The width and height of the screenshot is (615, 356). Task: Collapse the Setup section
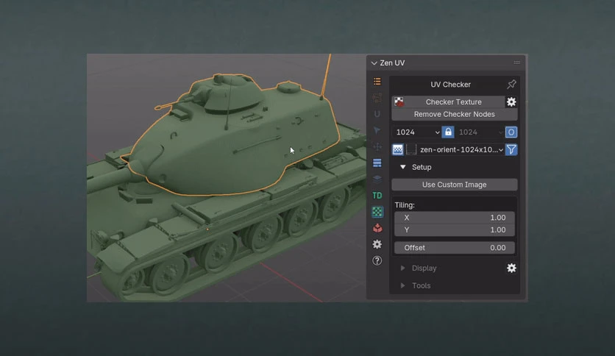point(403,167)
